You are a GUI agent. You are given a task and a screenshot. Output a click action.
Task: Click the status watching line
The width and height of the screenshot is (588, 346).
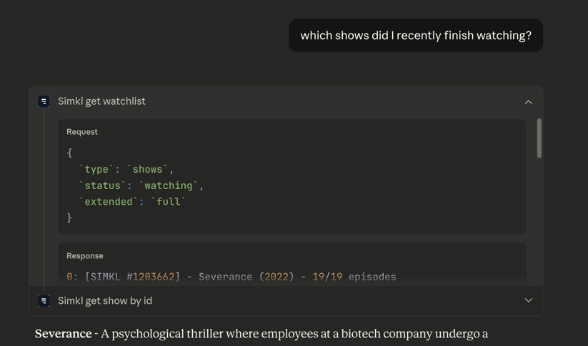(141, 185)
